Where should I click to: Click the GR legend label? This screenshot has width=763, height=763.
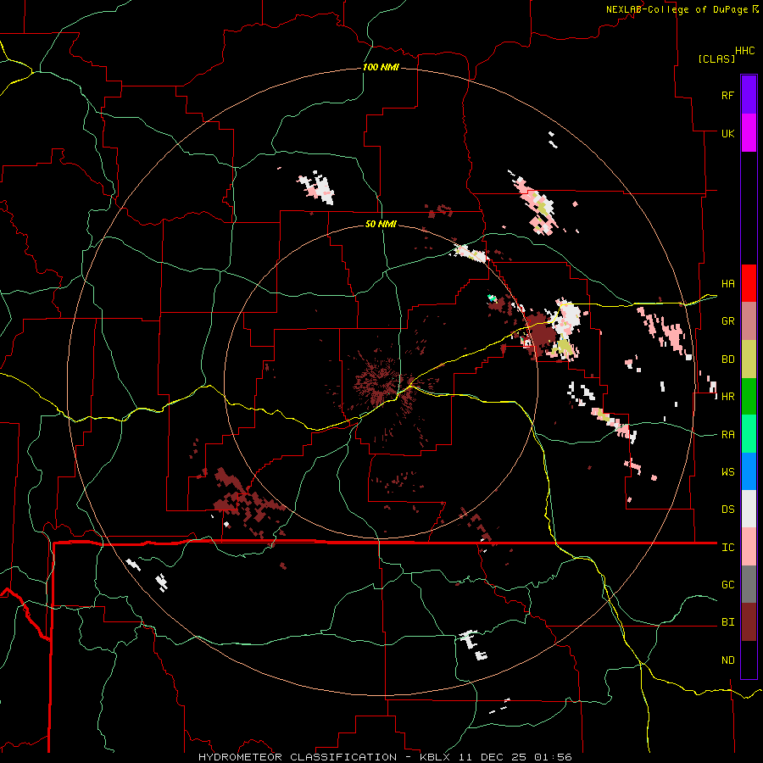(727, 321)
